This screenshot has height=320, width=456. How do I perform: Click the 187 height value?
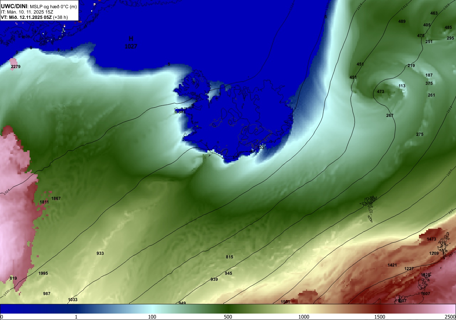pos(429,75)
